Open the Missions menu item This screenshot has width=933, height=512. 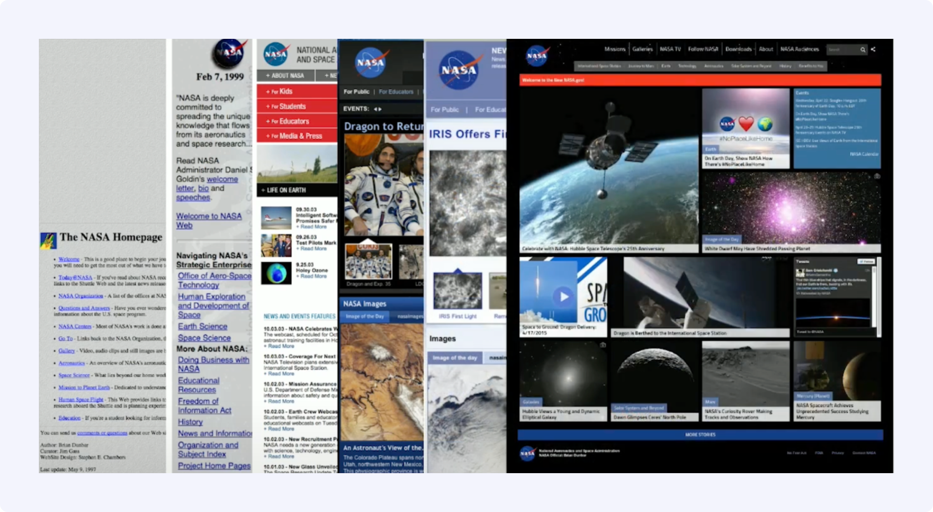click(615, 49)
